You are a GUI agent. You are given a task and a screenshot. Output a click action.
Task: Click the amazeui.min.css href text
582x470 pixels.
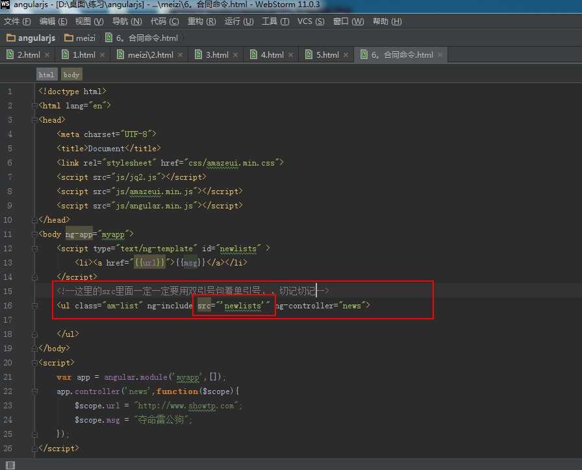click(241, 163)
